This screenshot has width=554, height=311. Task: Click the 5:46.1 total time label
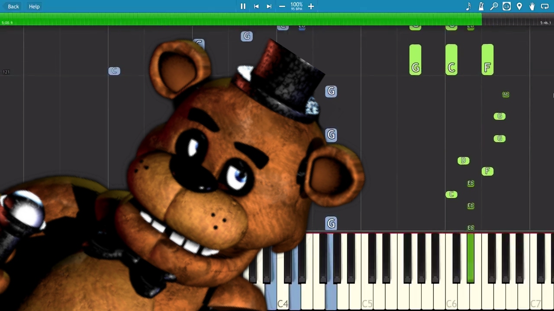click(545, 23)
